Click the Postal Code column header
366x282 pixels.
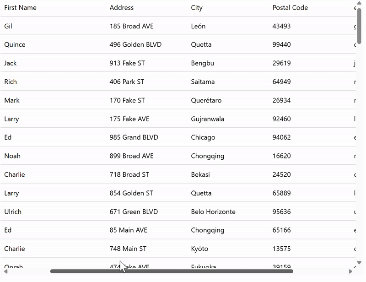coord(290,8)
